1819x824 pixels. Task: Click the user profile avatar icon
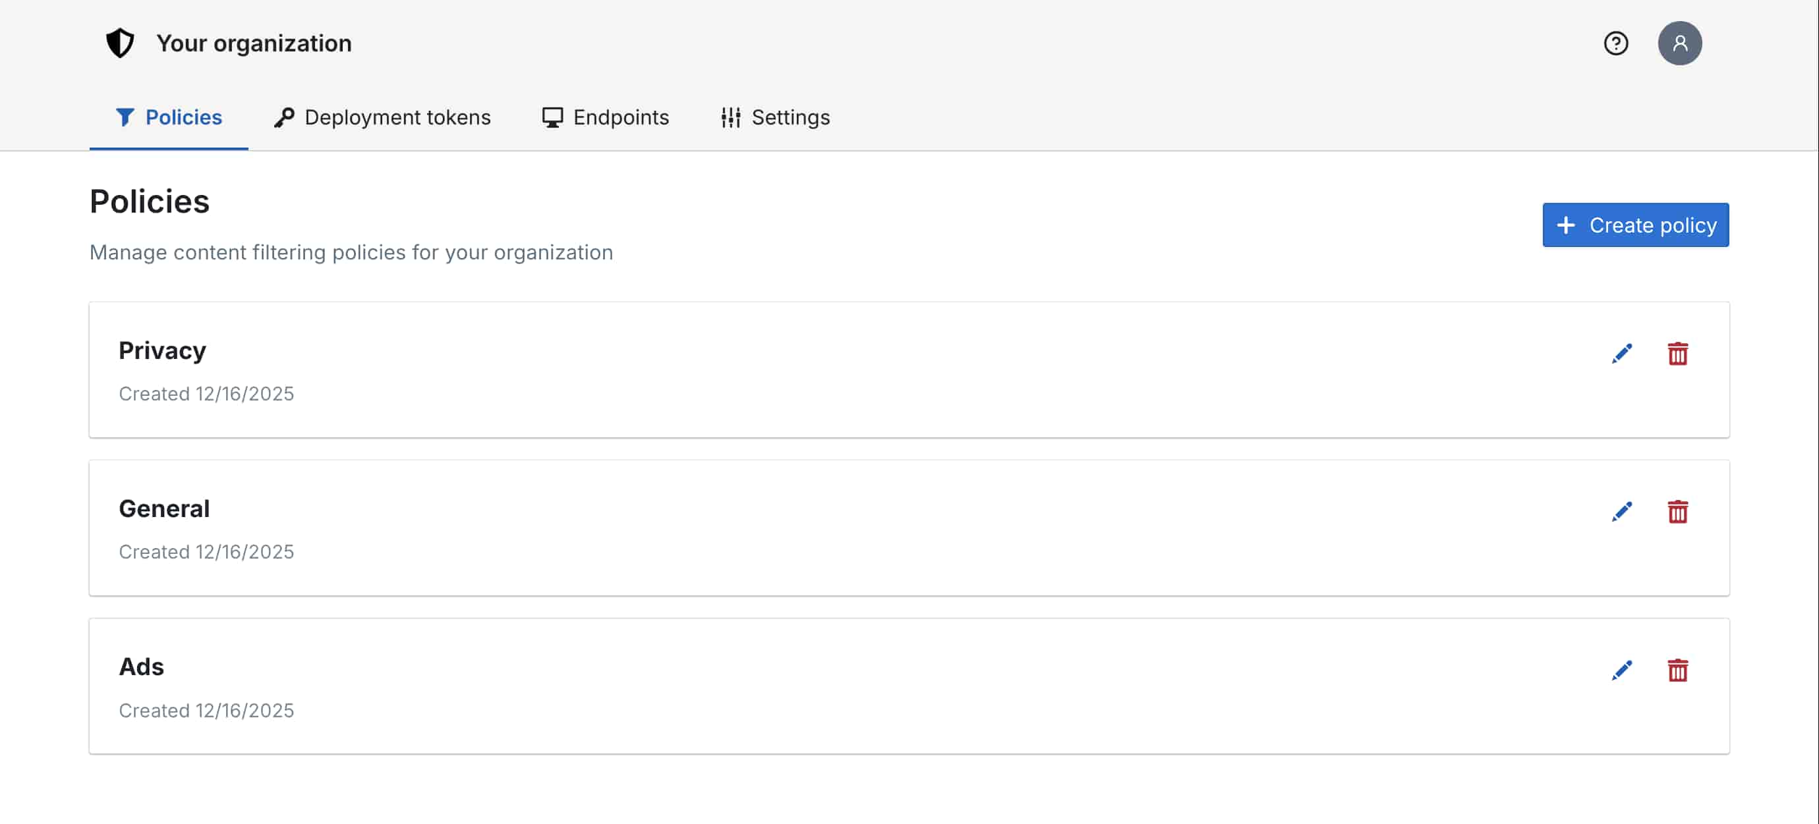[1680, 42]
